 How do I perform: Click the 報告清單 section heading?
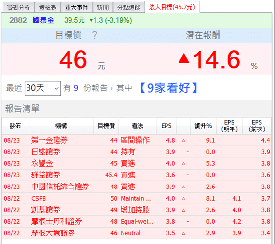(x=22, y=108)
